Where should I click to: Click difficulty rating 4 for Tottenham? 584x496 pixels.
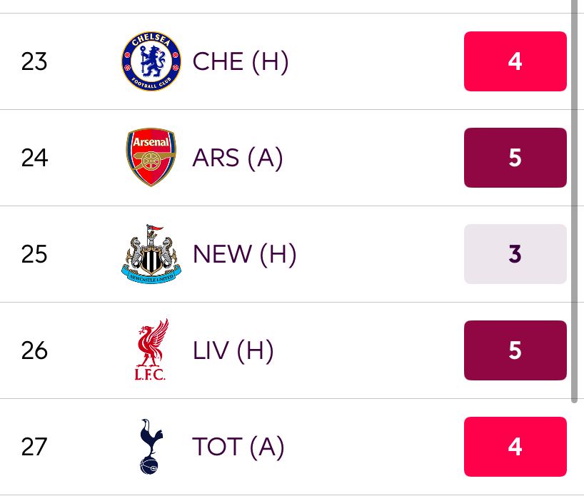(x=515, y=447)
